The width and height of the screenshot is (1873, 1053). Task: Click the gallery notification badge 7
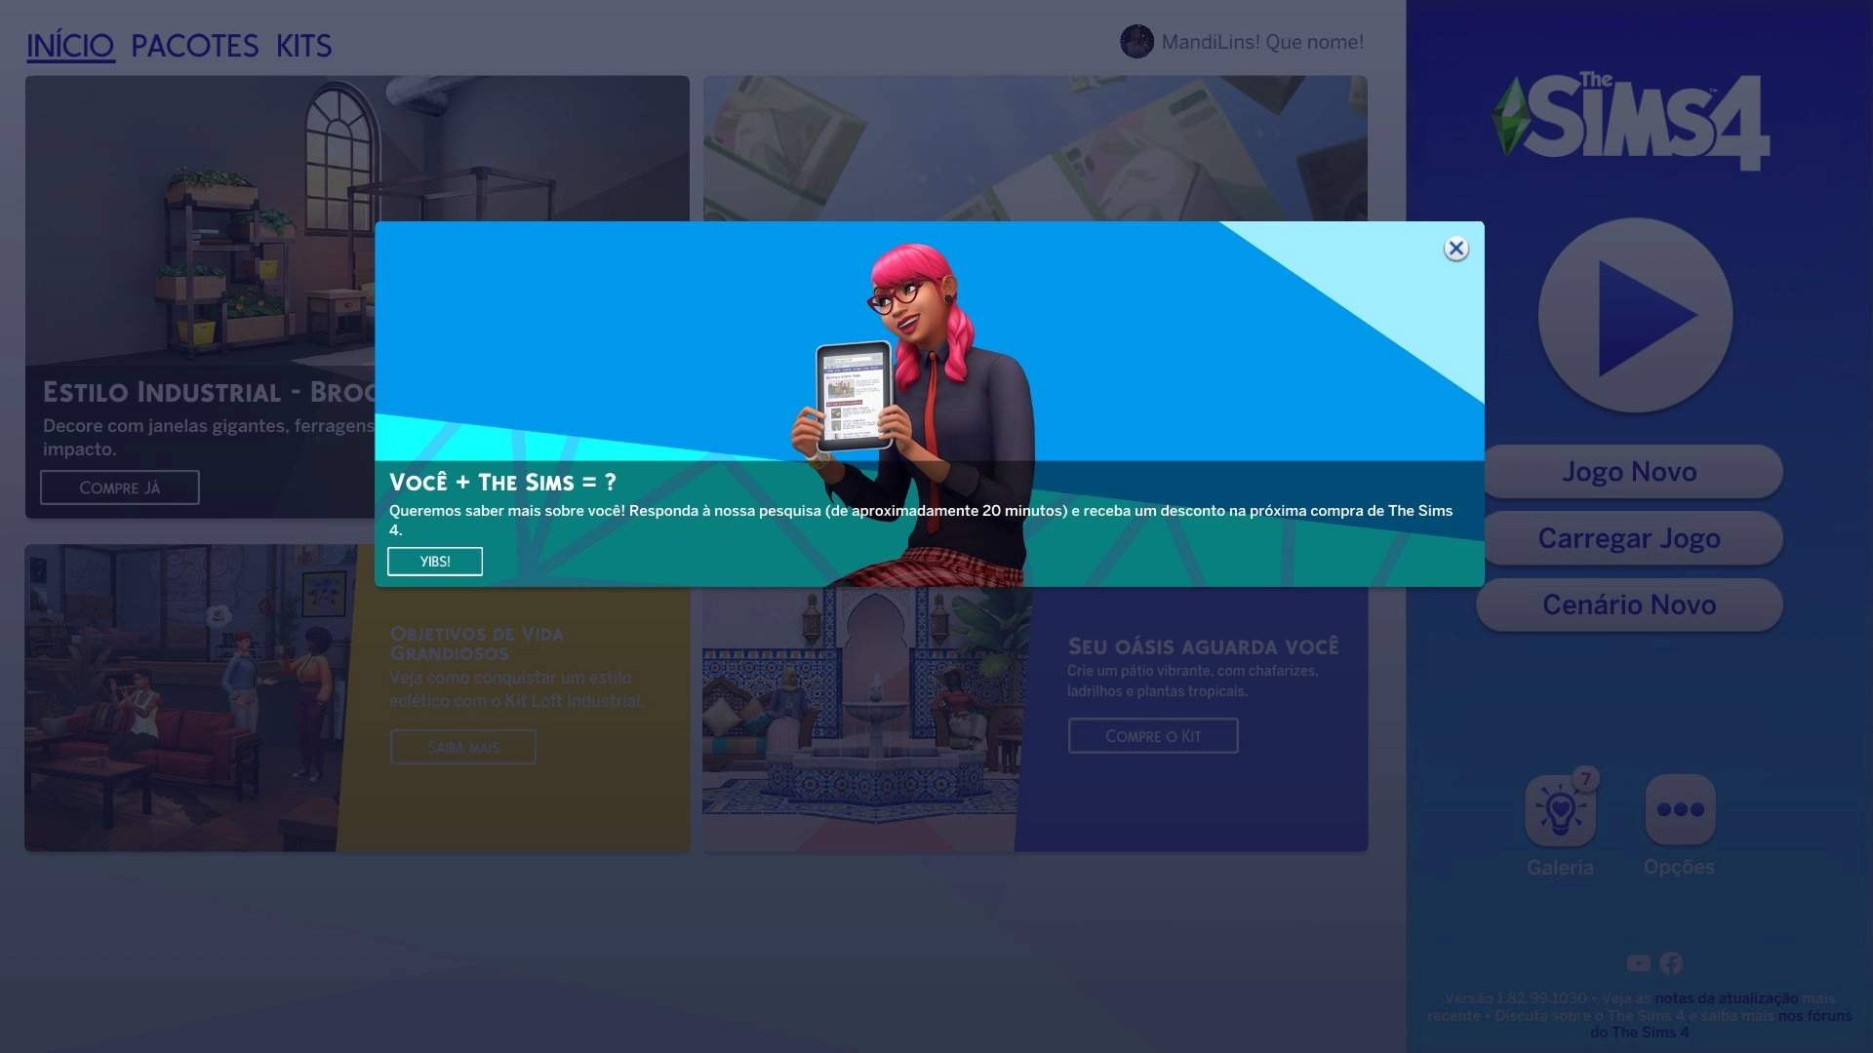point(1585,778)
